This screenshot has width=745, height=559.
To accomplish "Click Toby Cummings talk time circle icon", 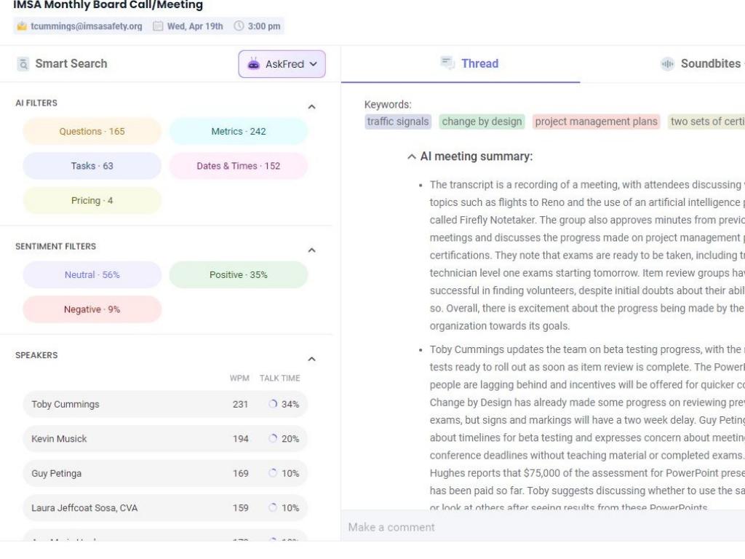I will [273, 404].
